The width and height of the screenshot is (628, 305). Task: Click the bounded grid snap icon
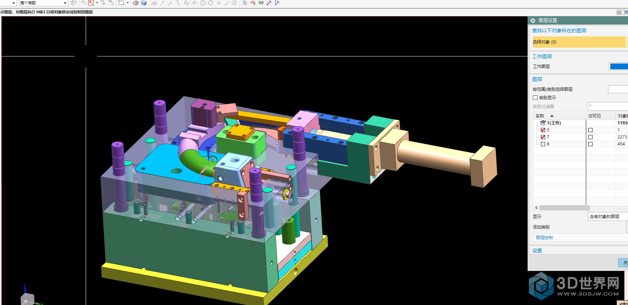click(x=245, y=3)
